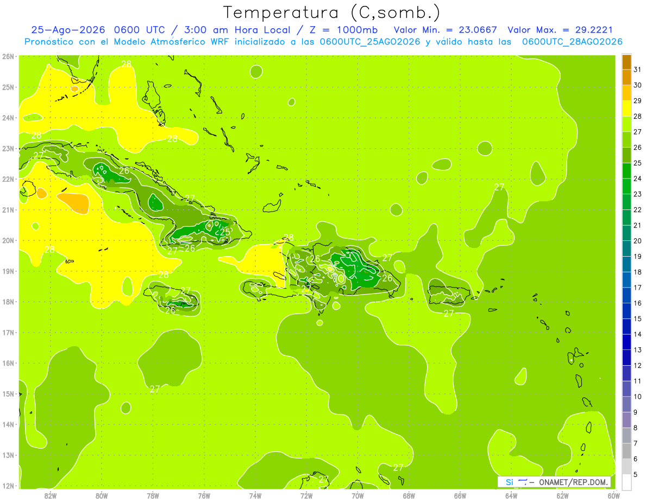Click latitude label 24N
The image size is (652, 503).
coord(8,118)
